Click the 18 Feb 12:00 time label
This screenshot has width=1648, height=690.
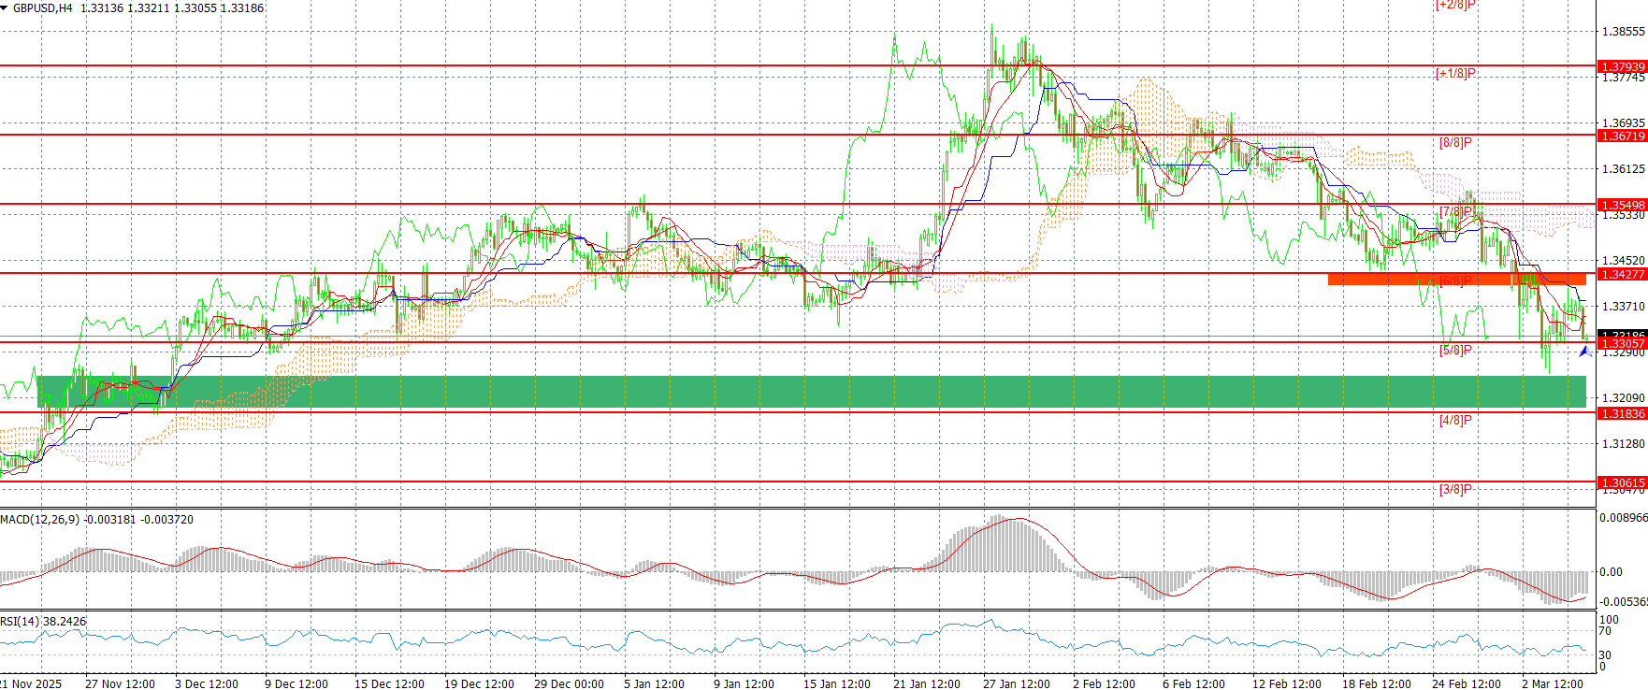coord(1376,683)
